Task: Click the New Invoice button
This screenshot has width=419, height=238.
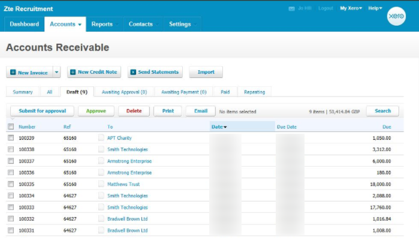Action: click(x=29, y=72)
